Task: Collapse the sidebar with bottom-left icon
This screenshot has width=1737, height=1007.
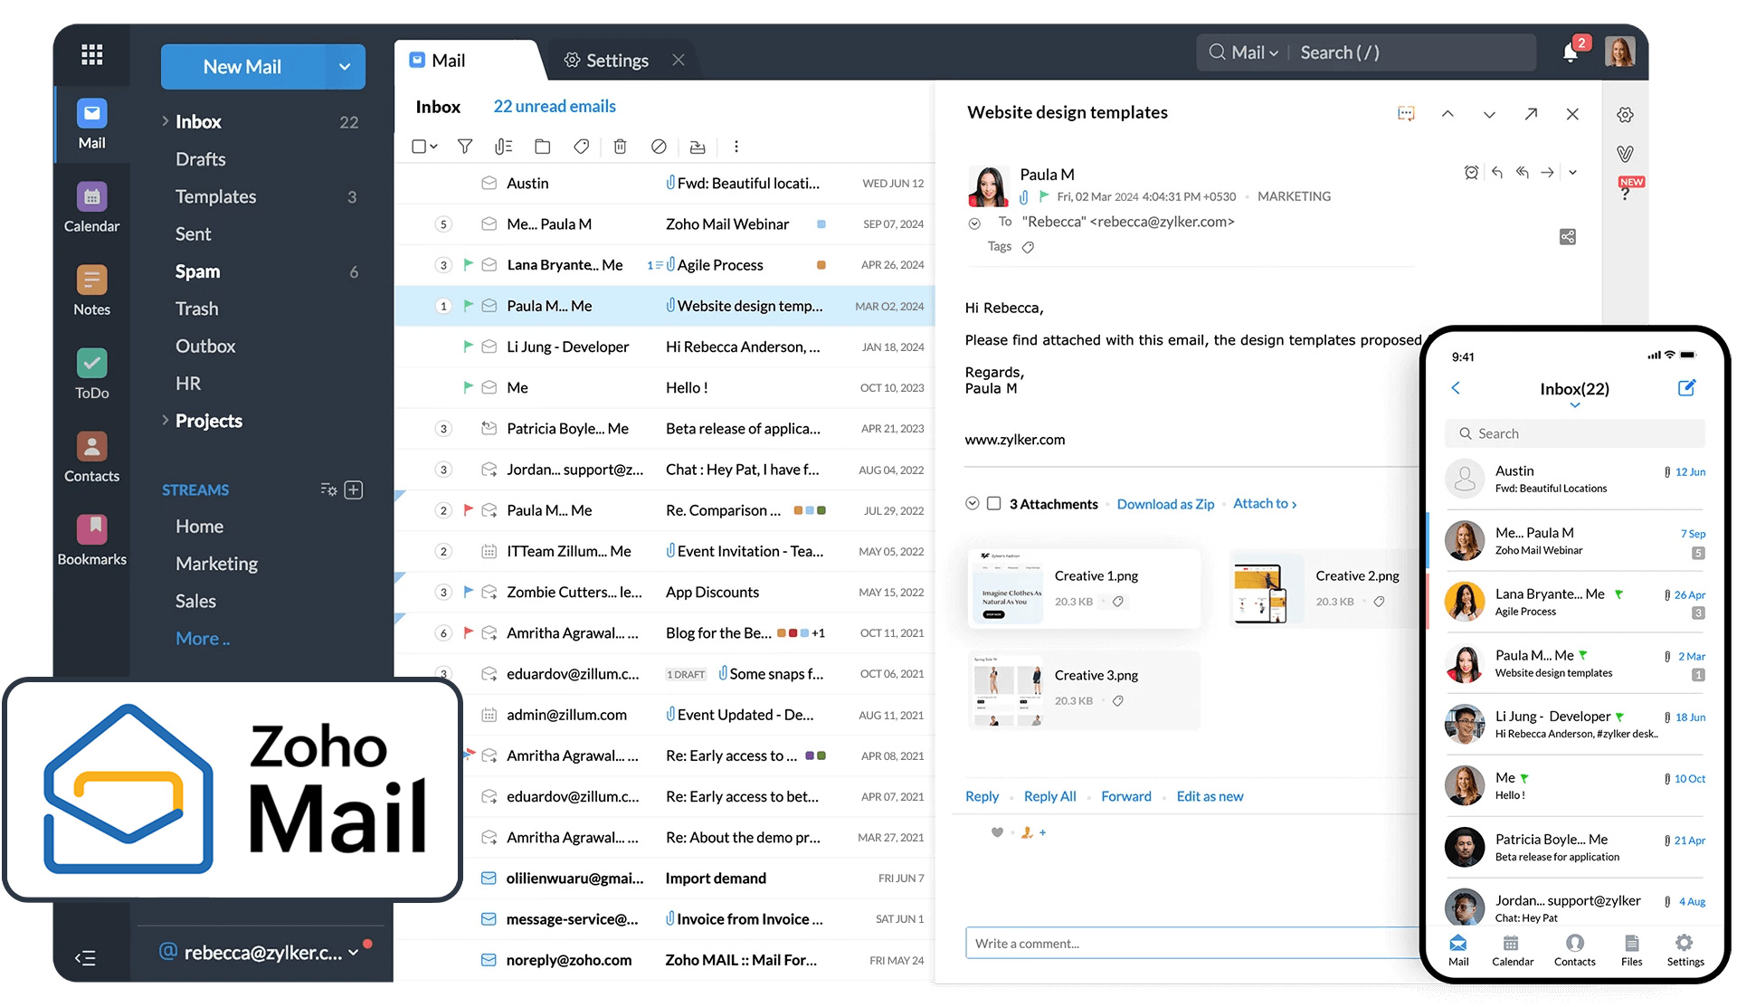Action: pyautogui.click(x=85, y=957)
